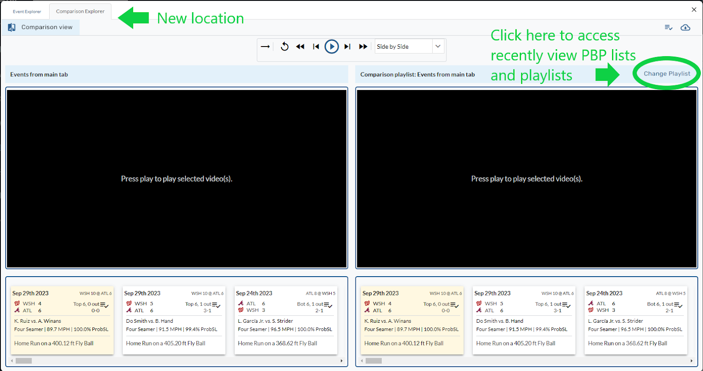The height and width of the screenshot is (371, 703).
Task: Toggle playlist check on left Do Smith card
Action: tap(216, 305)
